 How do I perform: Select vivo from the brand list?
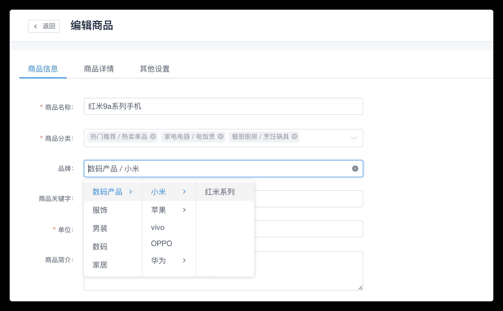pos(158,227)
